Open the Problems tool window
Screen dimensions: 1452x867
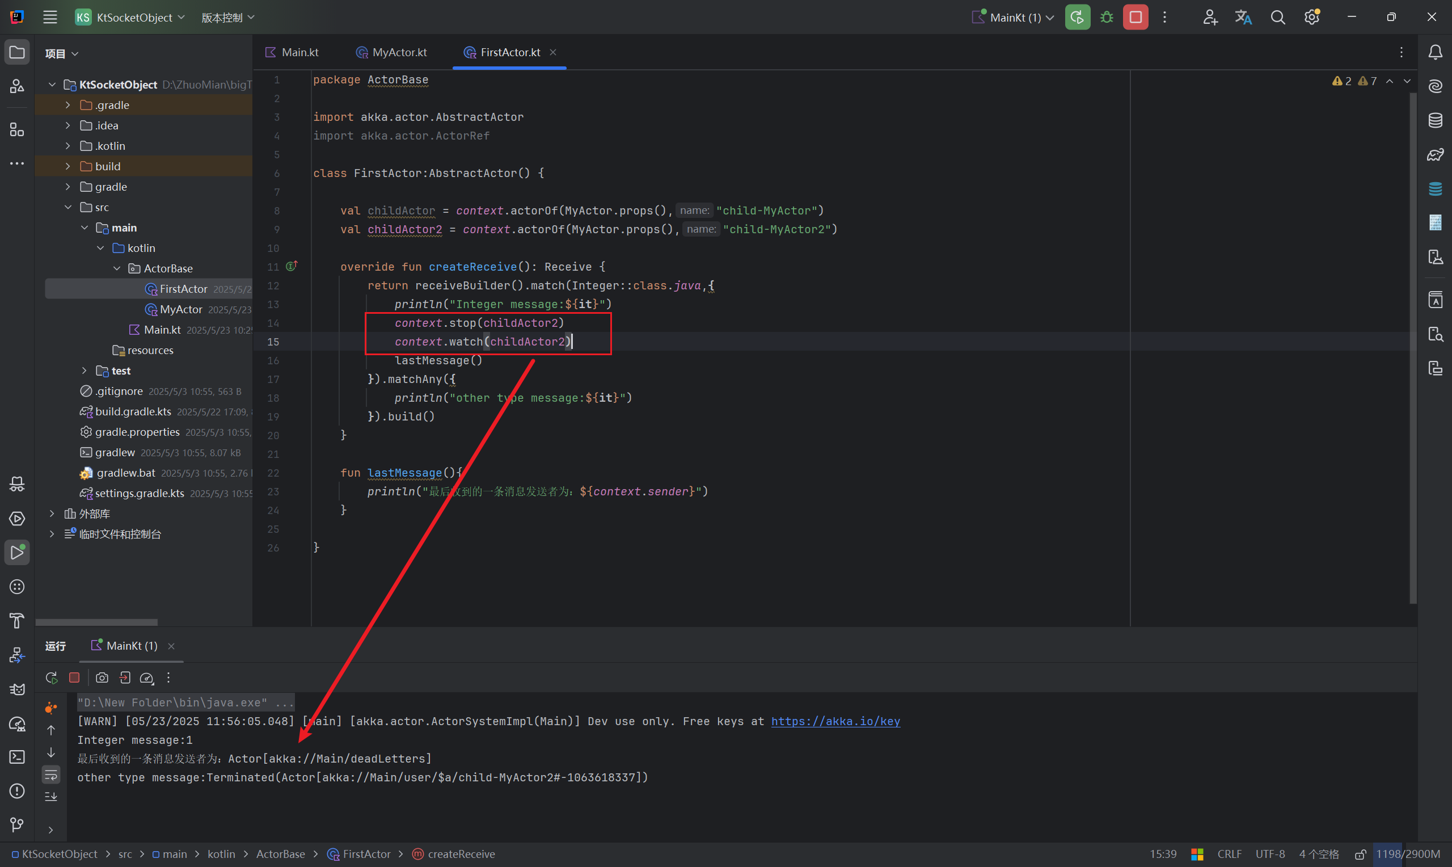[17, 790]
